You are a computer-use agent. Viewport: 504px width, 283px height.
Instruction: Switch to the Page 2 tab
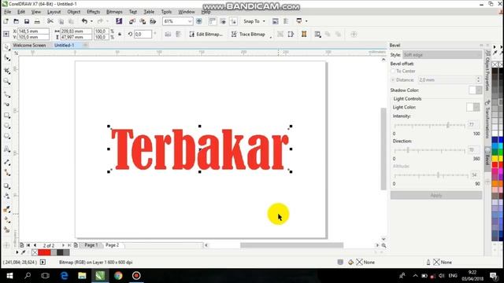pos(112,244)
